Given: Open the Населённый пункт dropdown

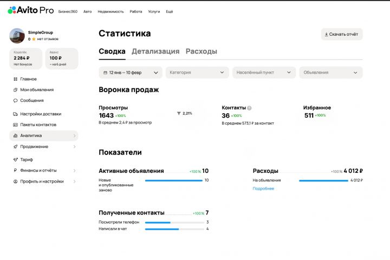Looking at the screenshot, I should [264, 73].
